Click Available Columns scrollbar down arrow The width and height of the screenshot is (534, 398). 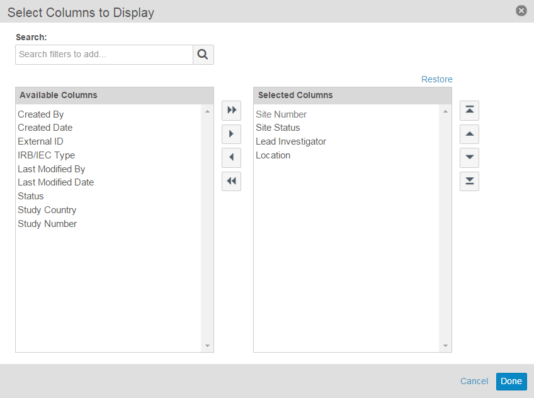click(x=207, y=346)
